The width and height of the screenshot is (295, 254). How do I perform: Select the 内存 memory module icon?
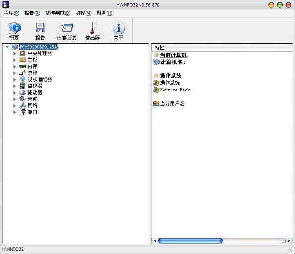[x=22, y=66]
